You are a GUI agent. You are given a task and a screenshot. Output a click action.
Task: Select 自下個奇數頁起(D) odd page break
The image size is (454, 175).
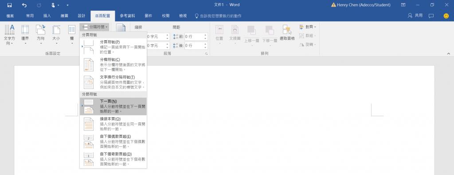pyautogui.click(x=113, y=159)
